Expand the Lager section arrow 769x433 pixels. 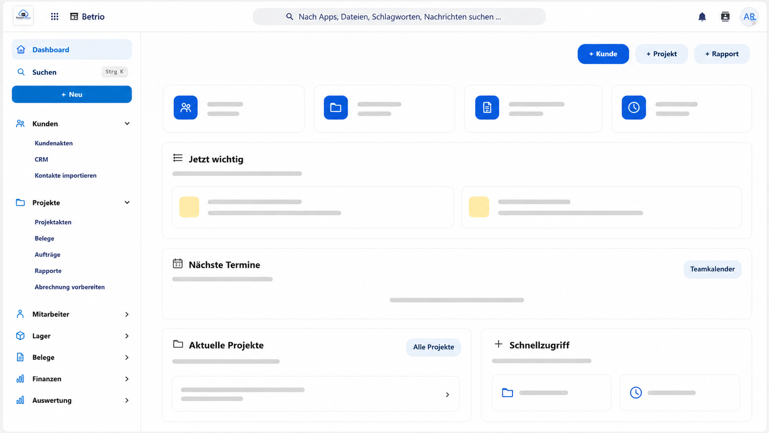pyautogui.click(x=127, y=336)
